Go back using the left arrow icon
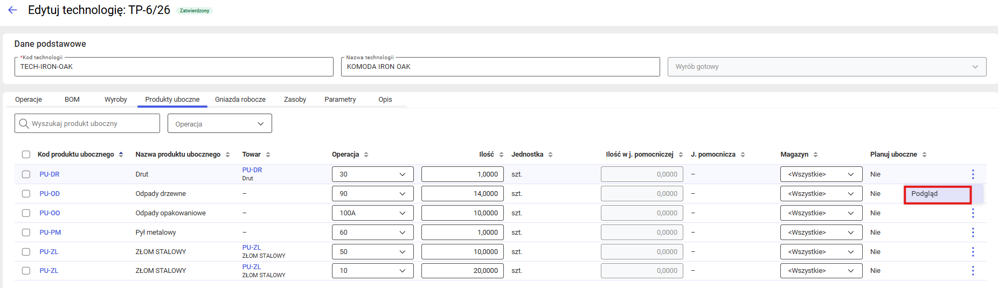 click(12, 10)
